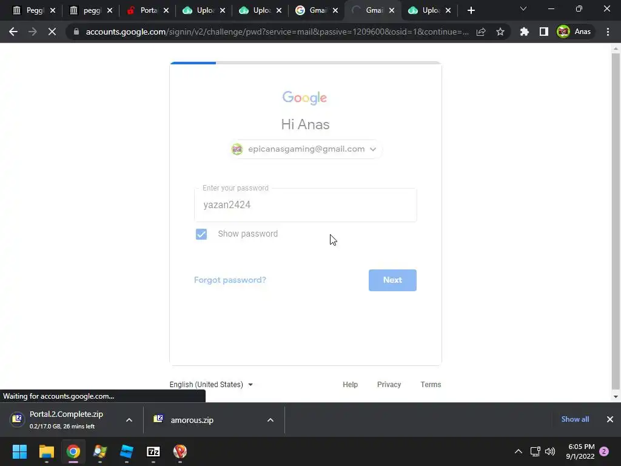Close the first Peggl tab
621x466 pixels.
click(x=53, y=11)
